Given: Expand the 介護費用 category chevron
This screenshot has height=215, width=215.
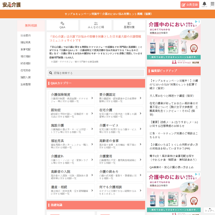Looking at the screenshot, I should (140, 159).
